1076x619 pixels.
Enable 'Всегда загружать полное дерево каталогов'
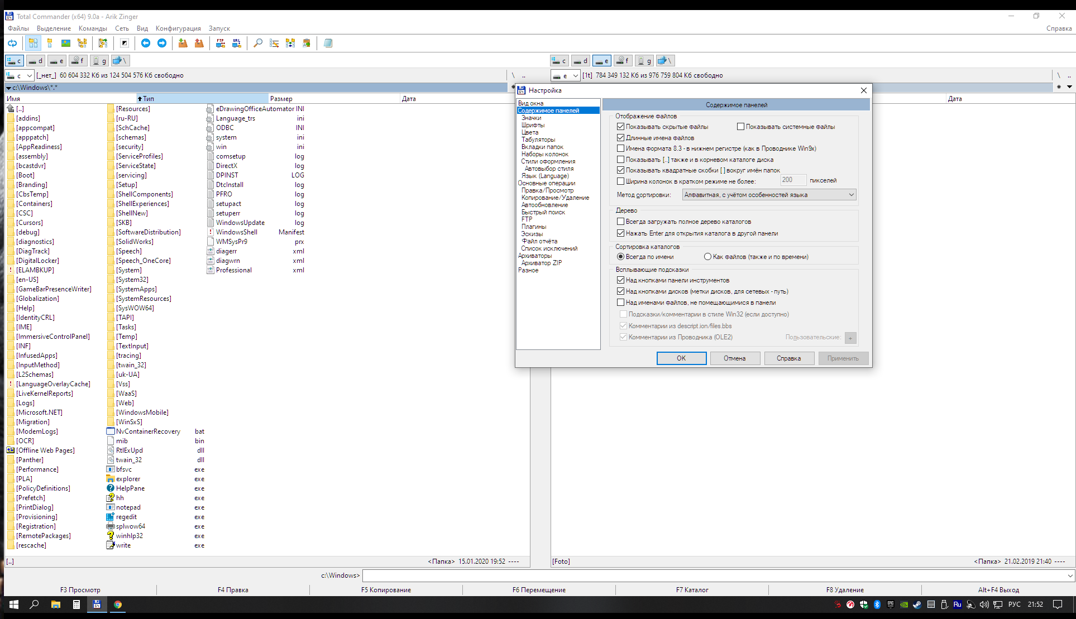[620, 222]
